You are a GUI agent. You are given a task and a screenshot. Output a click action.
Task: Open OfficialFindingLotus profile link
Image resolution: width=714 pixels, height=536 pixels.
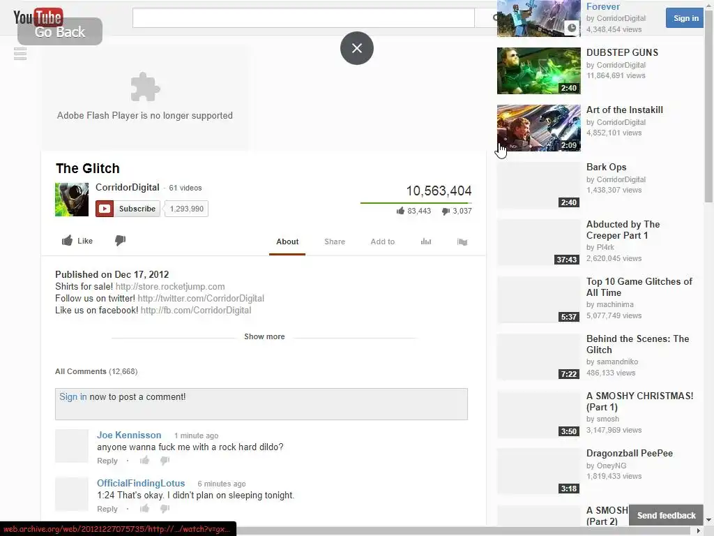coord(141,483)
